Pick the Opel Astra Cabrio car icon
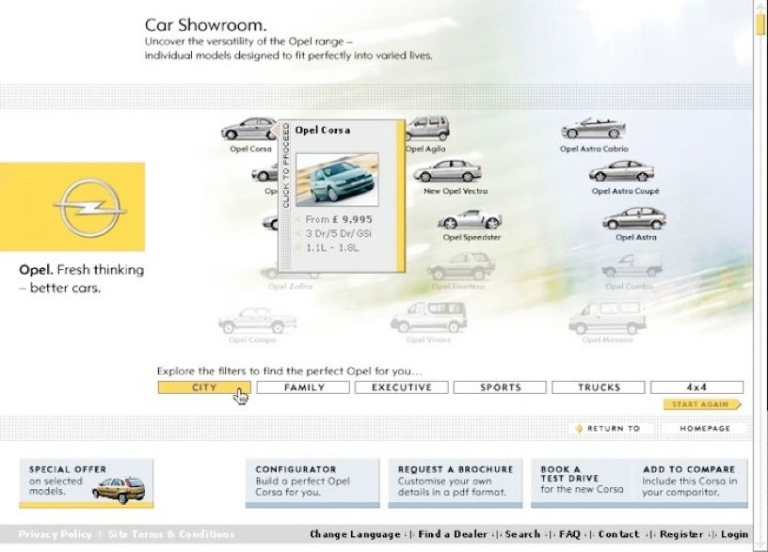This screenshot has width=768, height=552. tap(593, 129)
